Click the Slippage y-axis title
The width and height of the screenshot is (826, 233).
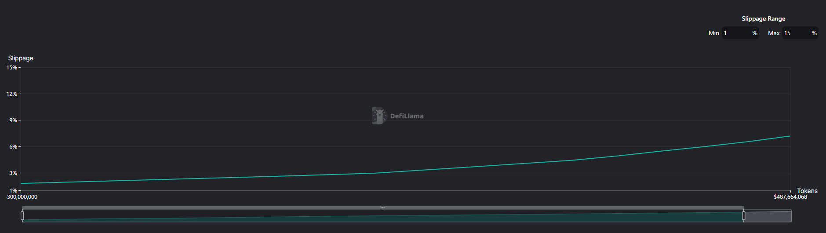(x=21, y=58)
